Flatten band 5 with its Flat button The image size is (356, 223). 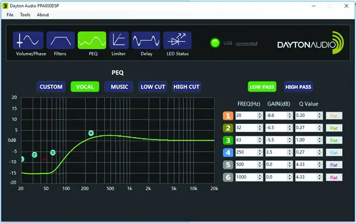(x=334, y=165)
